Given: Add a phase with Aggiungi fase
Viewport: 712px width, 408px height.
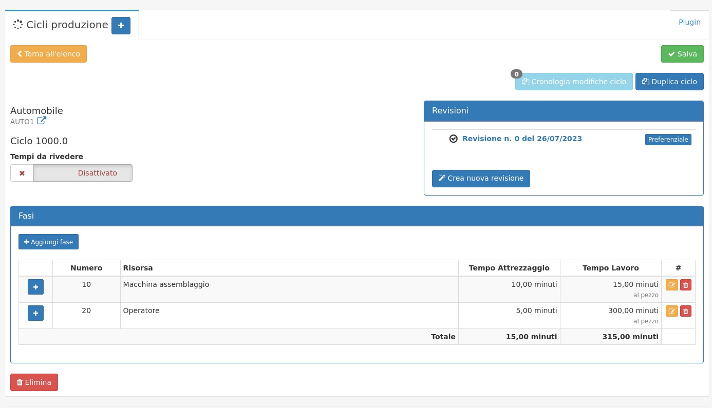Looking at the screenshot, I should pyautogui.click(x=48, y=242).
